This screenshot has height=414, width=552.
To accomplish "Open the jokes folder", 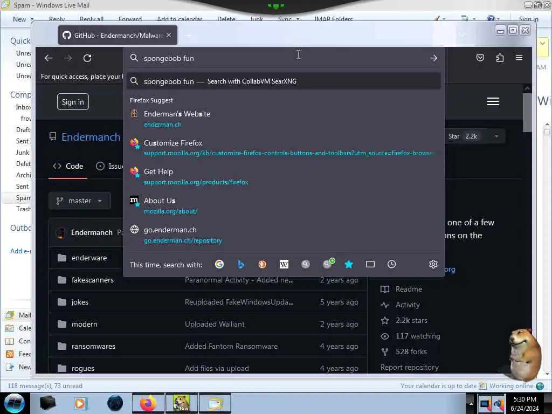I will point(80,302).
